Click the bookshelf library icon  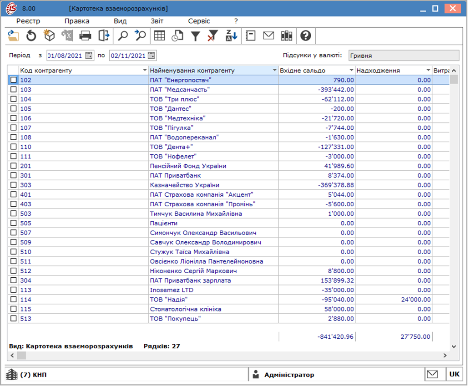pos(287,36)
